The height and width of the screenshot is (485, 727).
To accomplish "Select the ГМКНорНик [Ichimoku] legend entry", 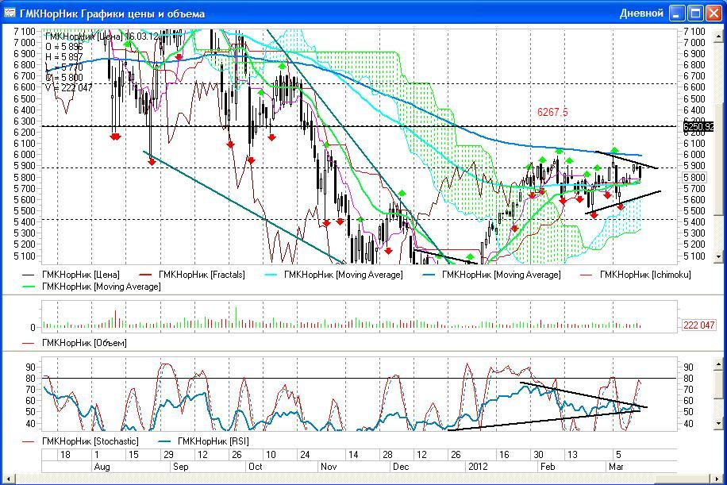I will [x=636, y=275].
